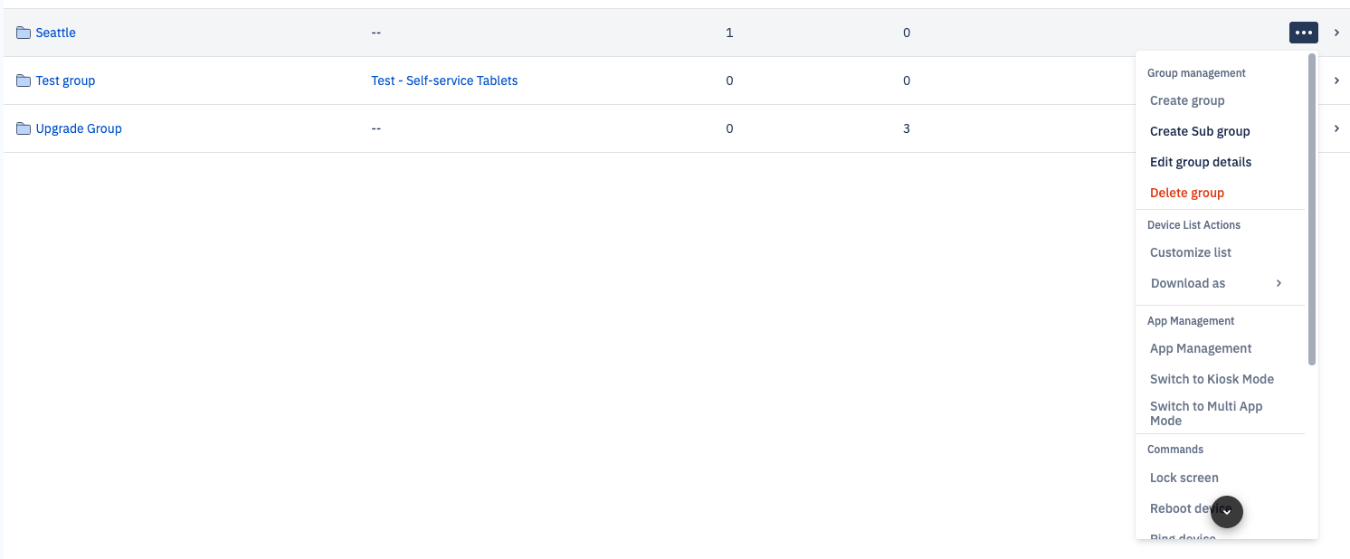Image resolution: width=1350 pixels, height=559 pixels.
Task: Select the Customize list option
Action: [1190, 252]
